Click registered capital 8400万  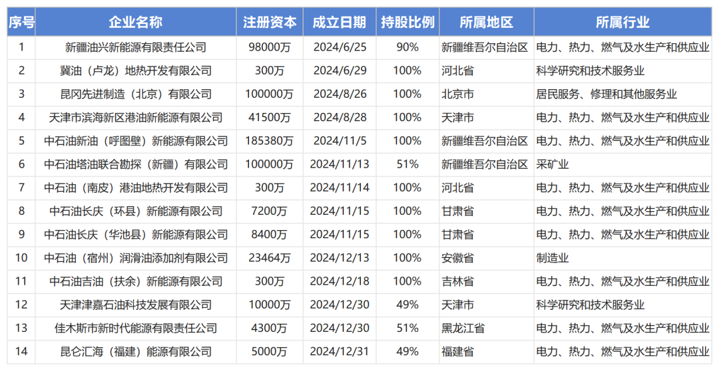click(x=270, y=235)
